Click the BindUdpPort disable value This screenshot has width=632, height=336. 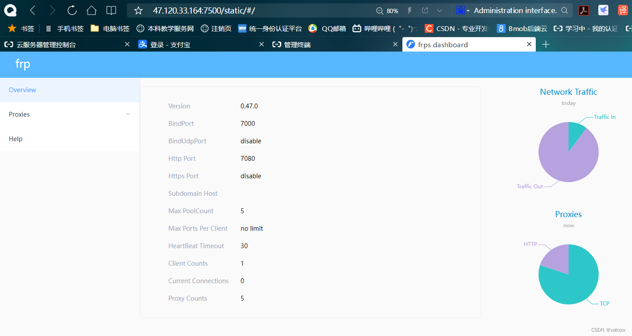(x=251, y=141)
